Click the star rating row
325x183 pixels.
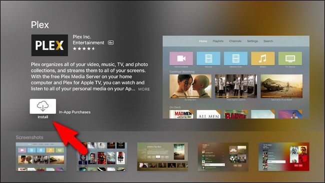pos(84,48)
